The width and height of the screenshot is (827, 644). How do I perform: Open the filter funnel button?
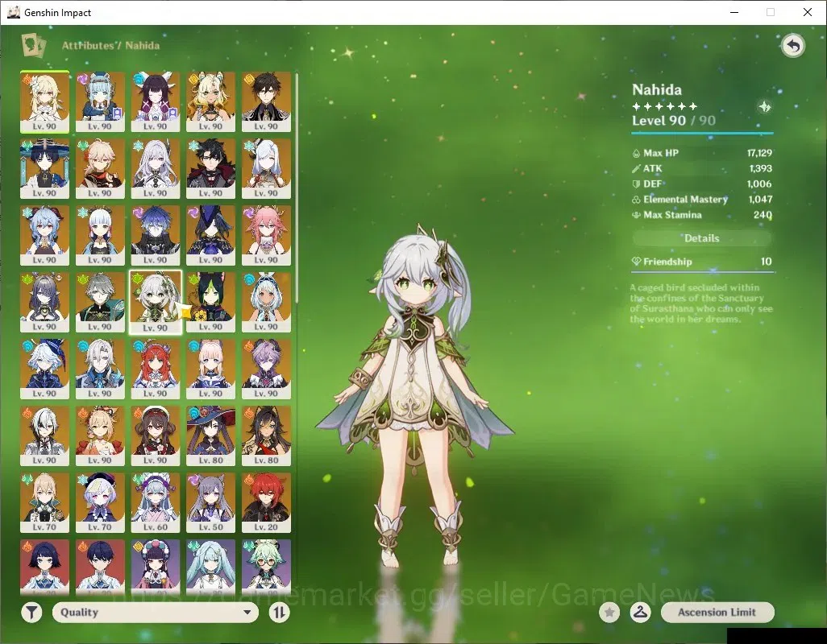pyautogui.click(x=31, y=613)
